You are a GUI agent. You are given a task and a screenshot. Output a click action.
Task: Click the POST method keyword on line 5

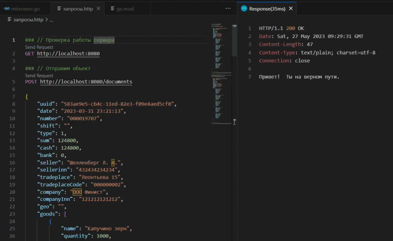[31, 82]
